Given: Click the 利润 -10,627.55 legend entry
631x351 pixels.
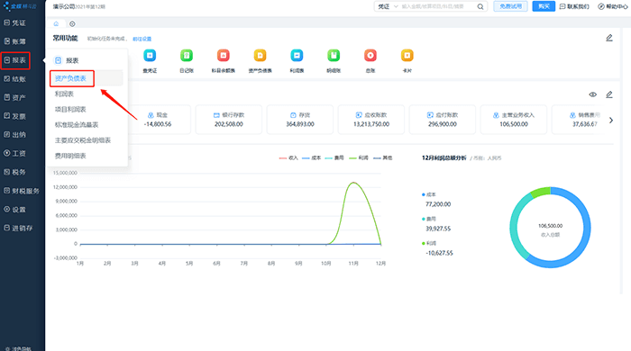Looking at the screenshot, I should (x=437, y=248).
